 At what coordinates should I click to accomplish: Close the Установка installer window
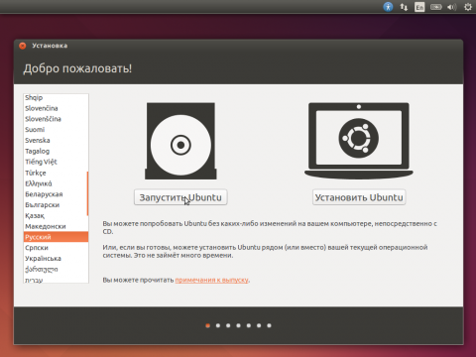point(23,46)
